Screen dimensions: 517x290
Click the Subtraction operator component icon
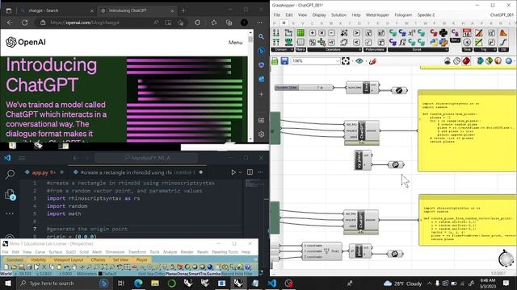coord(331,33)
